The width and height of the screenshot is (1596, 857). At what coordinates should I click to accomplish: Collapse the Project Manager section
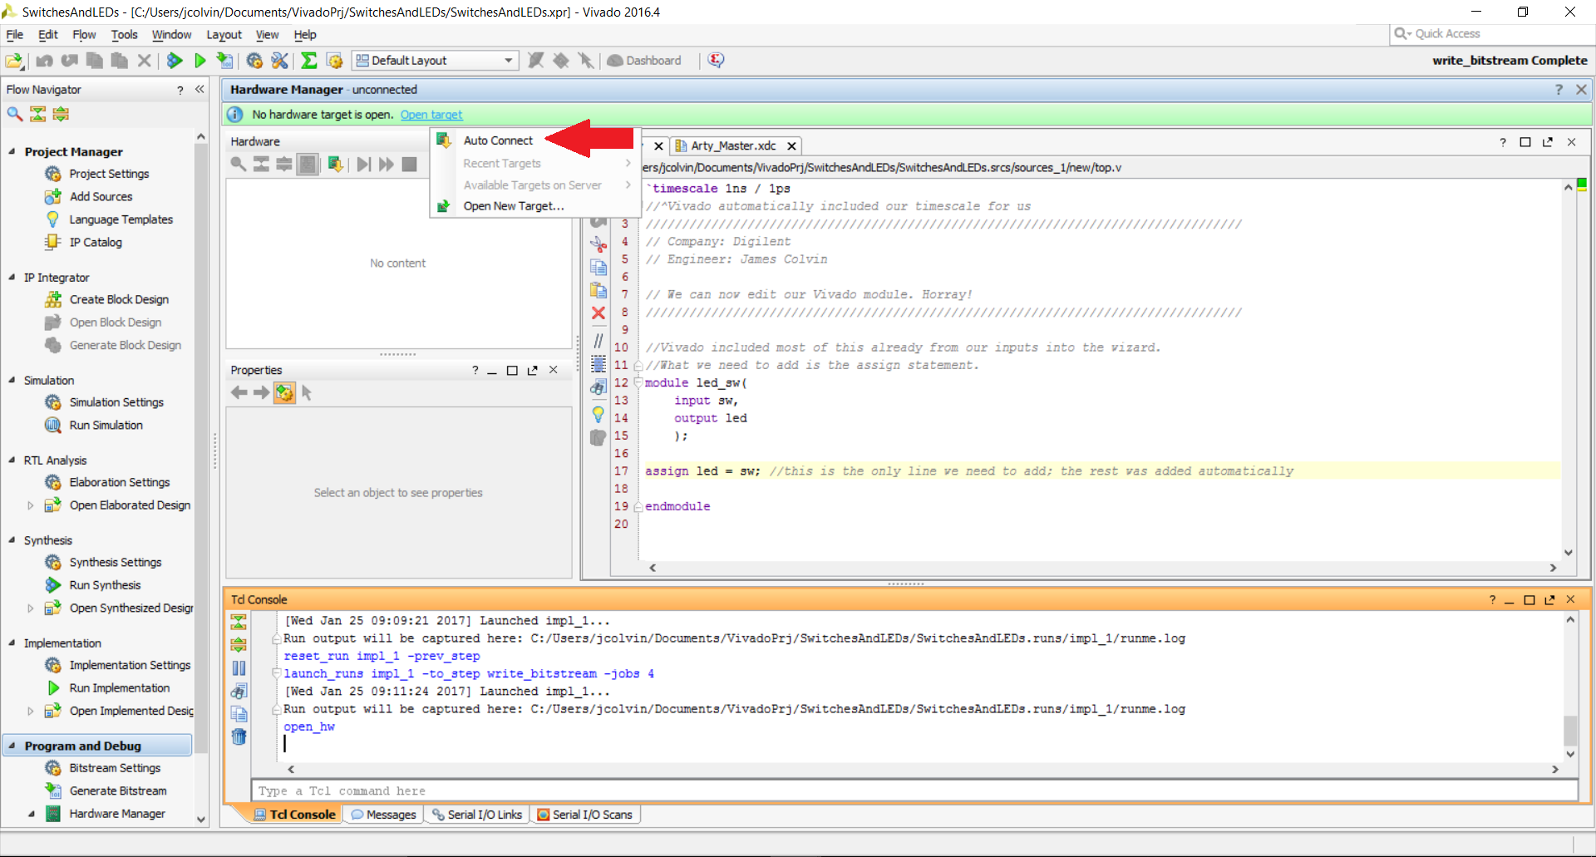12,151
